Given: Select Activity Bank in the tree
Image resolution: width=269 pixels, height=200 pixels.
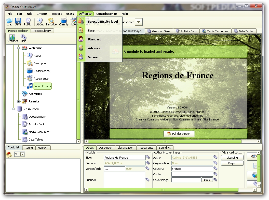Looking at the screenshot, I should [x=36, y=124].
